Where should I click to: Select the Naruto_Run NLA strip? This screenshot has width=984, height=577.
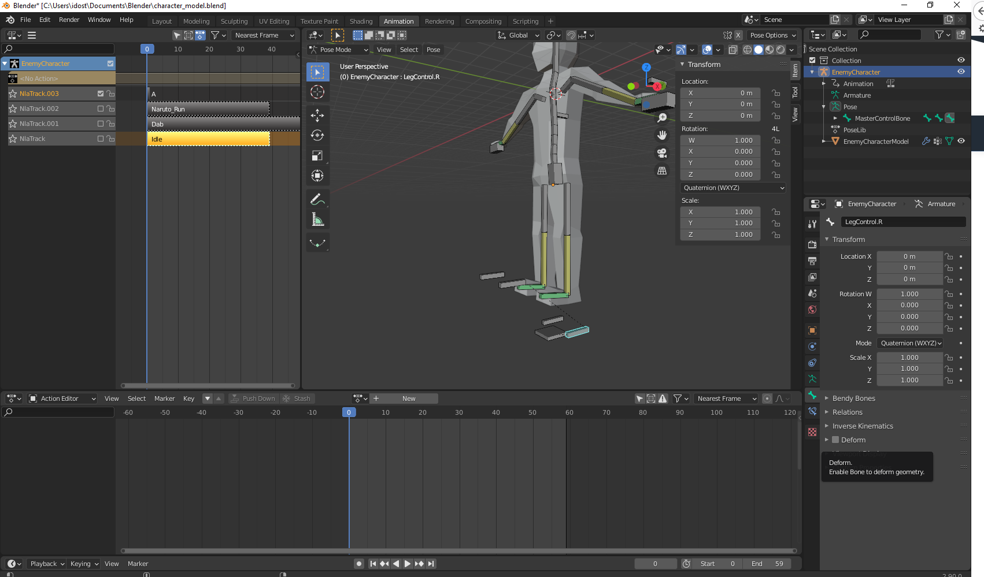coord(209,109)
